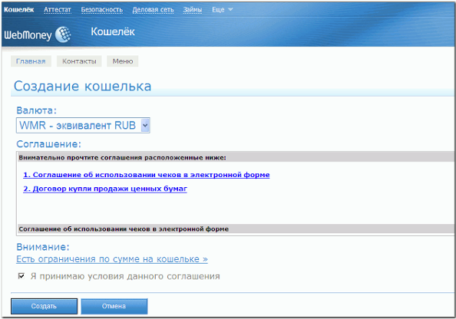Toggle the Я принимаю условия checkbox

coord(21,276)
